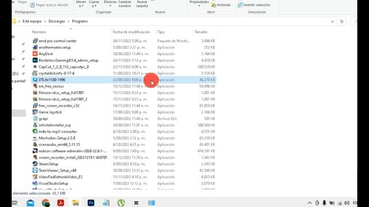Open uTorrent from taskbar
Image resolution: width=369 pixels, height=207 pixels.
click(x=121, y=203)
